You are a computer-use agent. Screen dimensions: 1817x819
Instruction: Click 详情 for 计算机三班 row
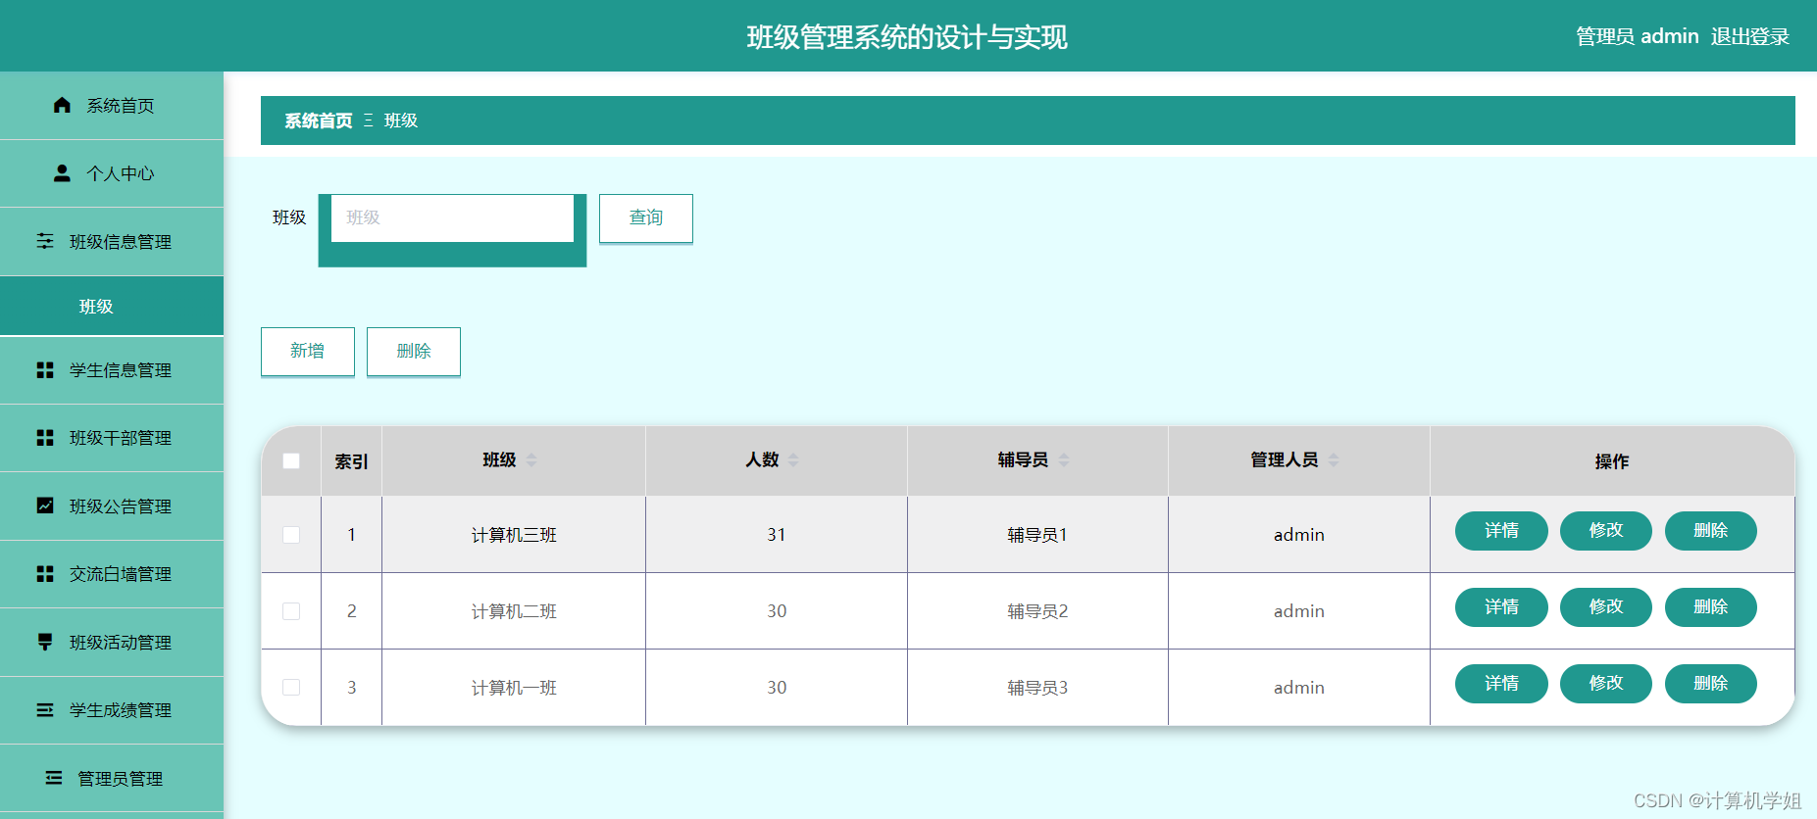[x=1501, y=531]
